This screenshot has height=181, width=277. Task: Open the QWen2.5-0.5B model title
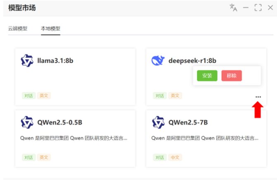[60, 122]
